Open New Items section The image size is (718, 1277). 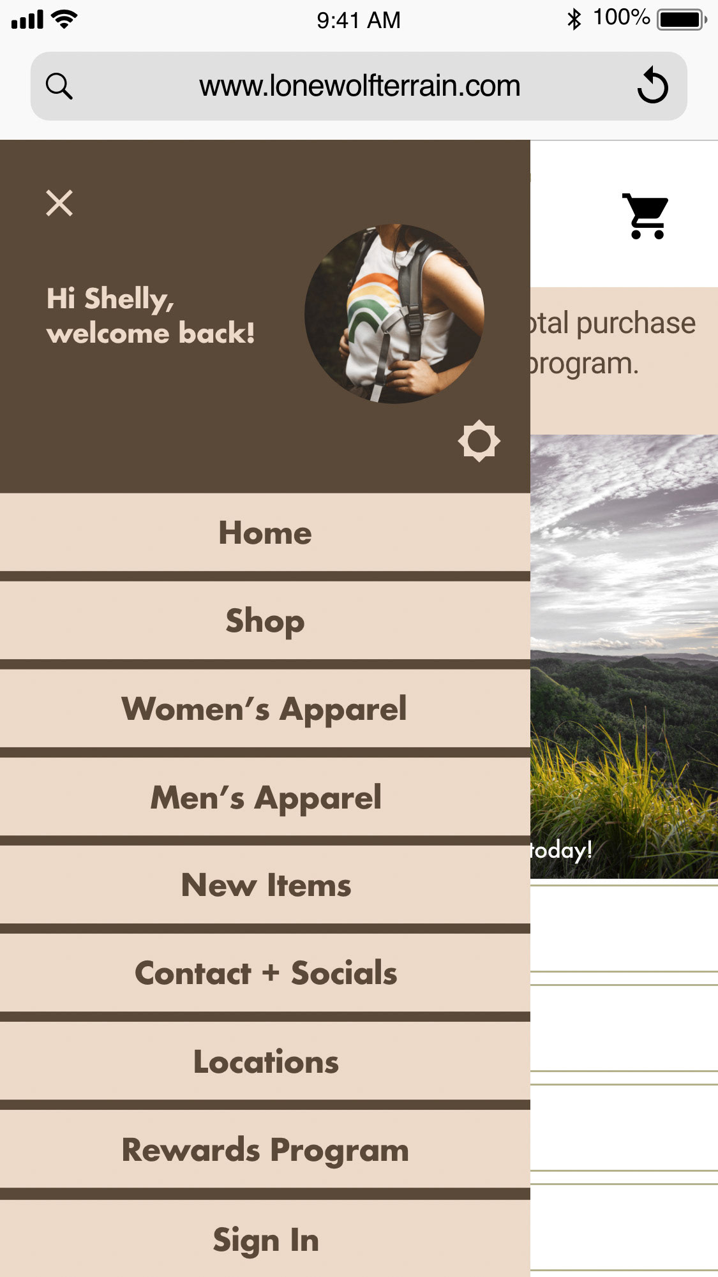(265, 885)
